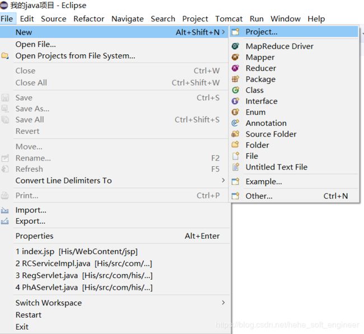Open the Tomcat menu
364x334 pixels.
coord(229,18)
